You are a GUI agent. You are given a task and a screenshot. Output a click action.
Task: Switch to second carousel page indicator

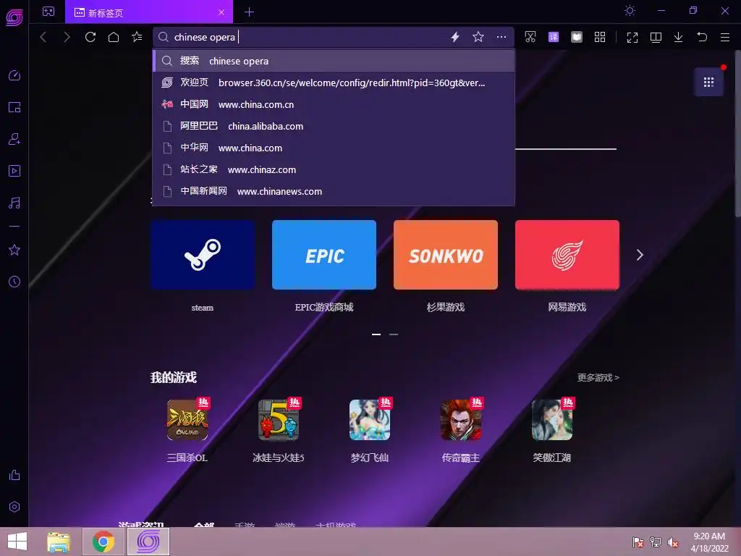[x=394, y=334]
